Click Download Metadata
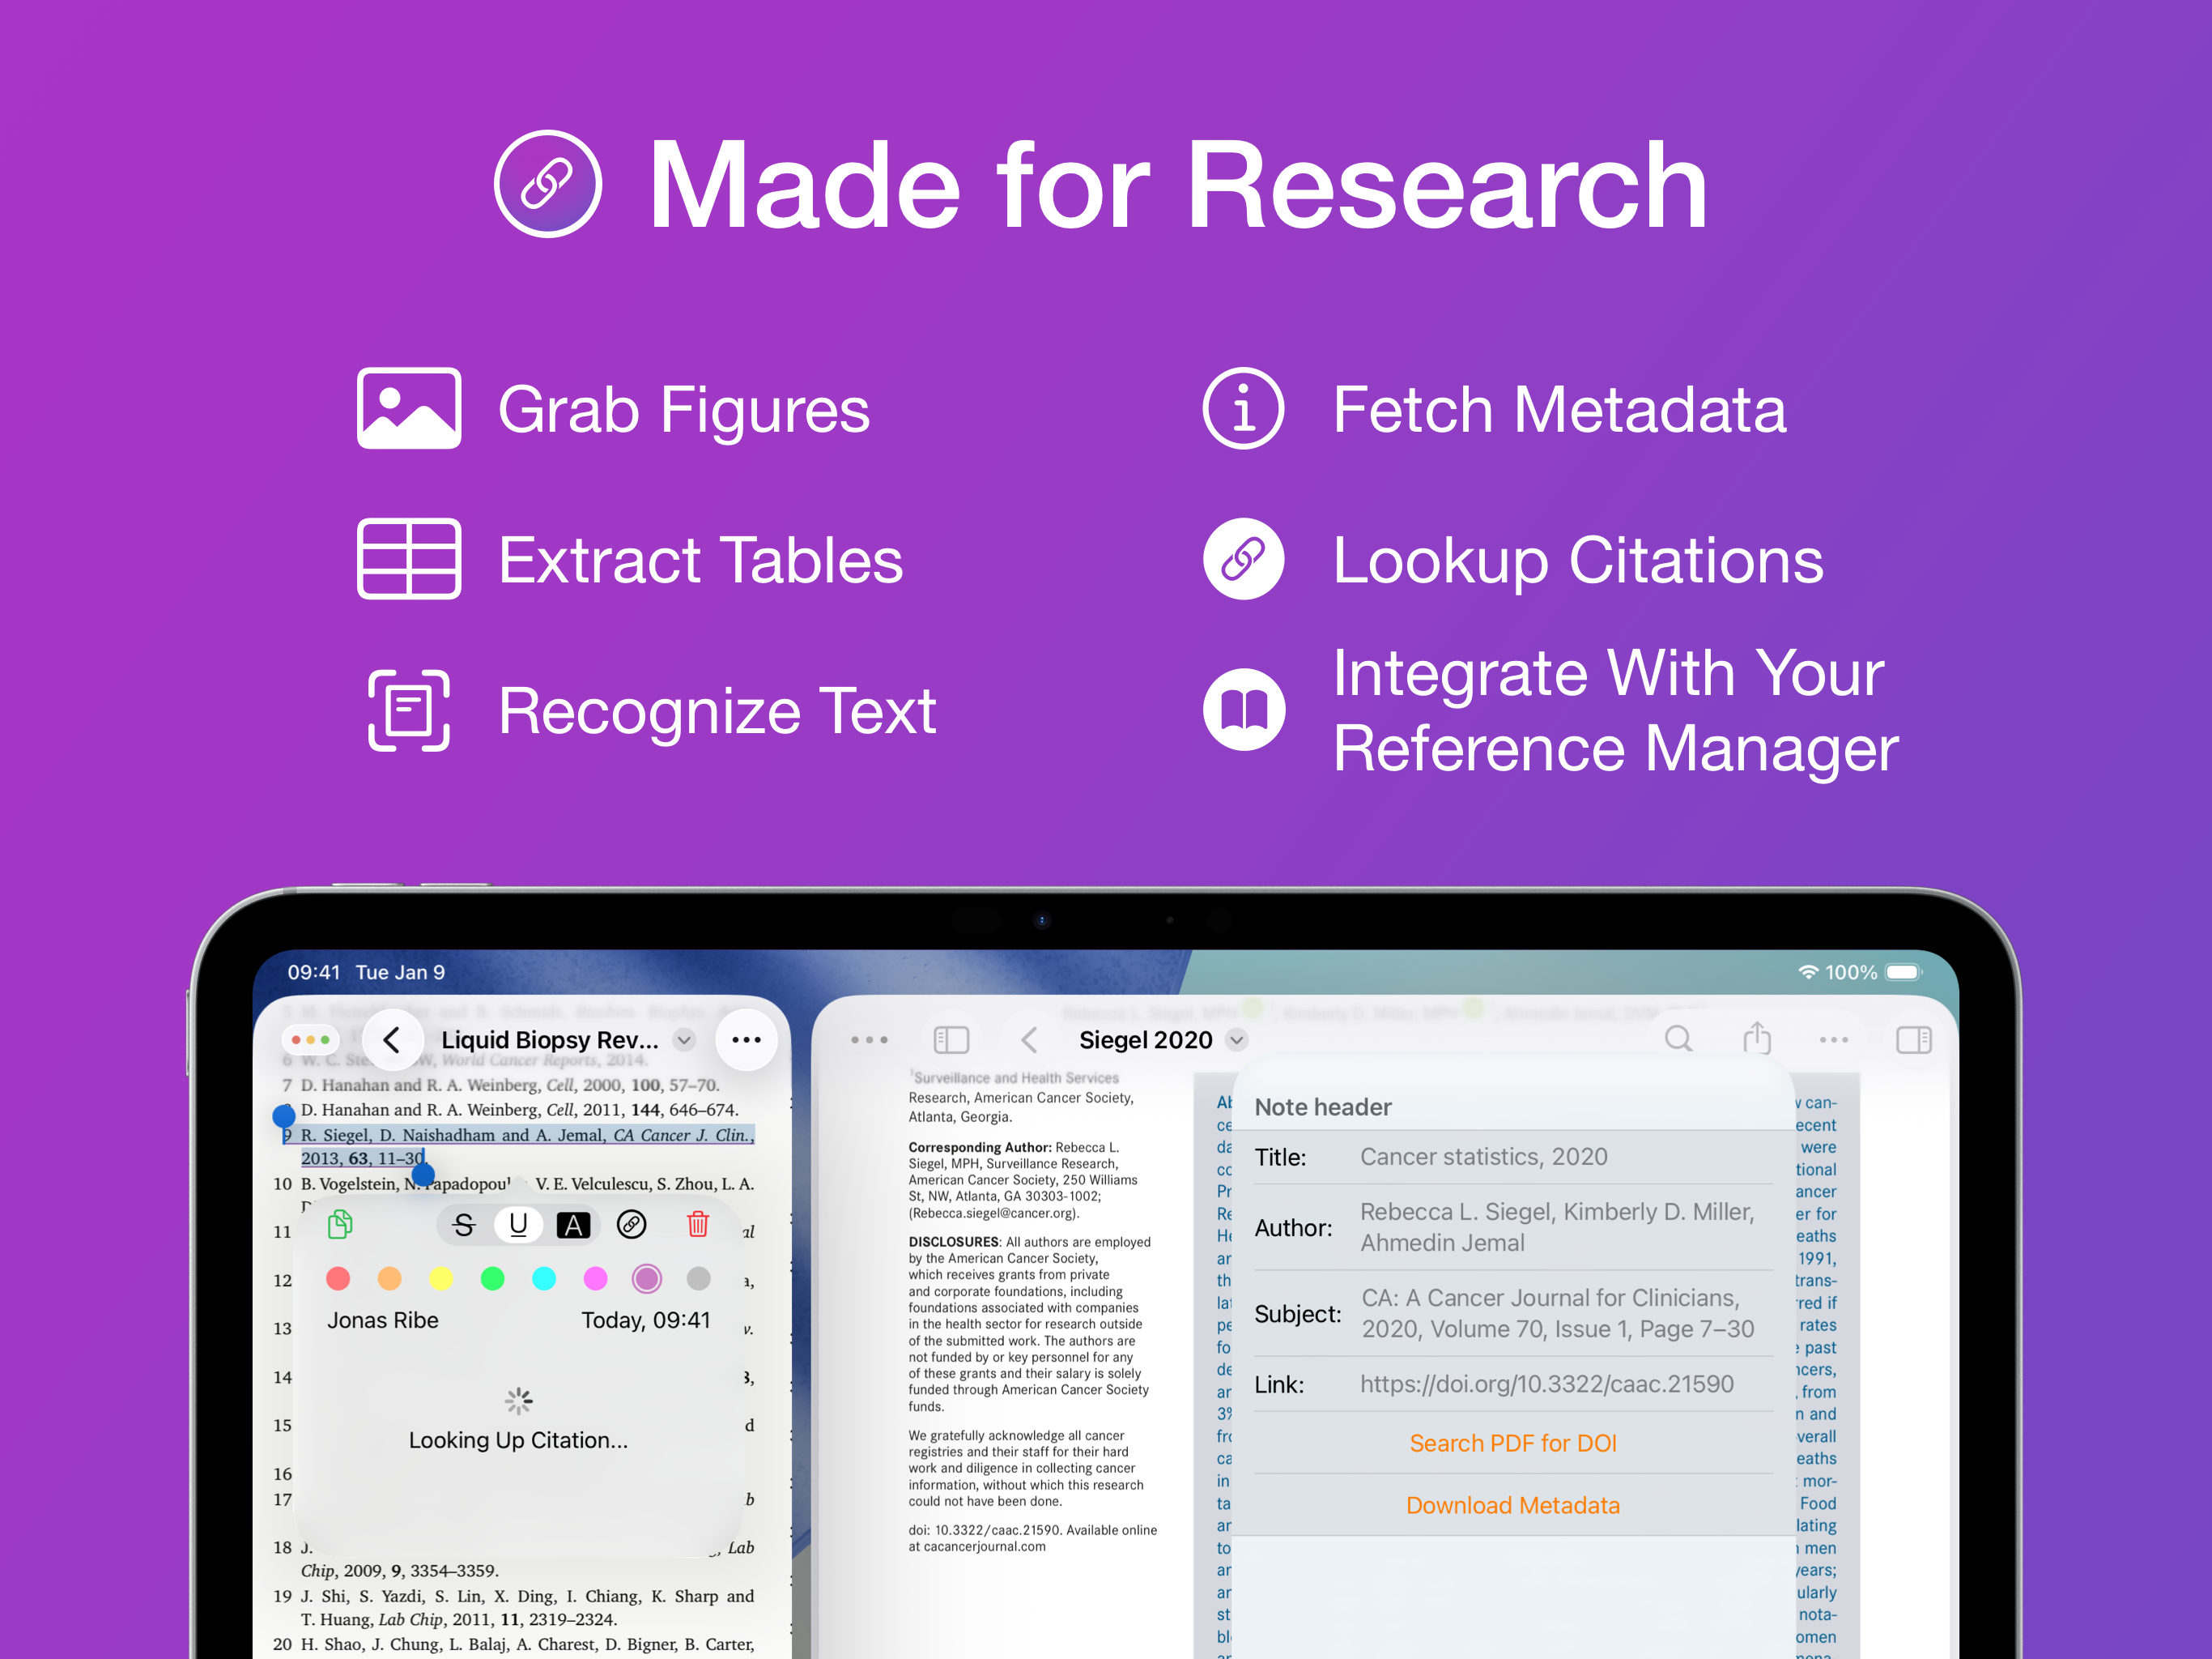The image size is (2212, 1659). pyautogui.click(x=1512, y=1505)
